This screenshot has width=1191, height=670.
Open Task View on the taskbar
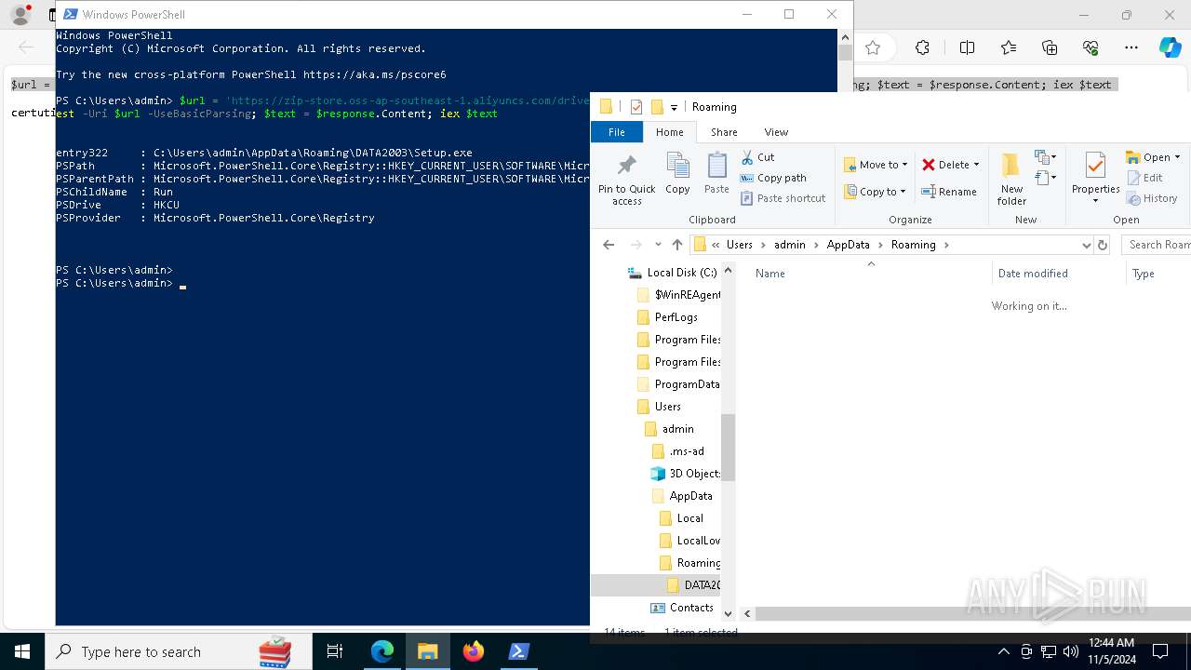pyautogui.click(x=335, y=651)
